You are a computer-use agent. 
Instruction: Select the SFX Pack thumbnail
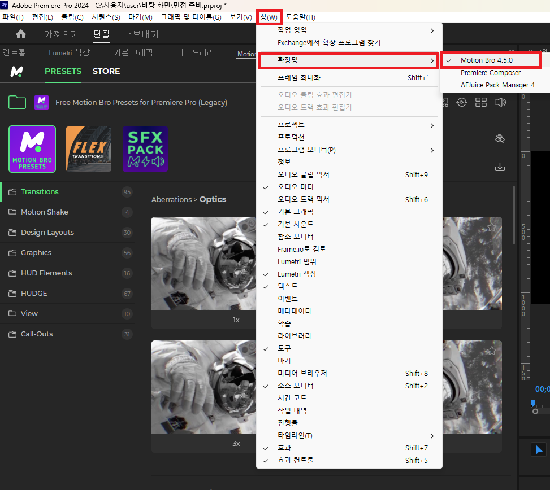145,149
